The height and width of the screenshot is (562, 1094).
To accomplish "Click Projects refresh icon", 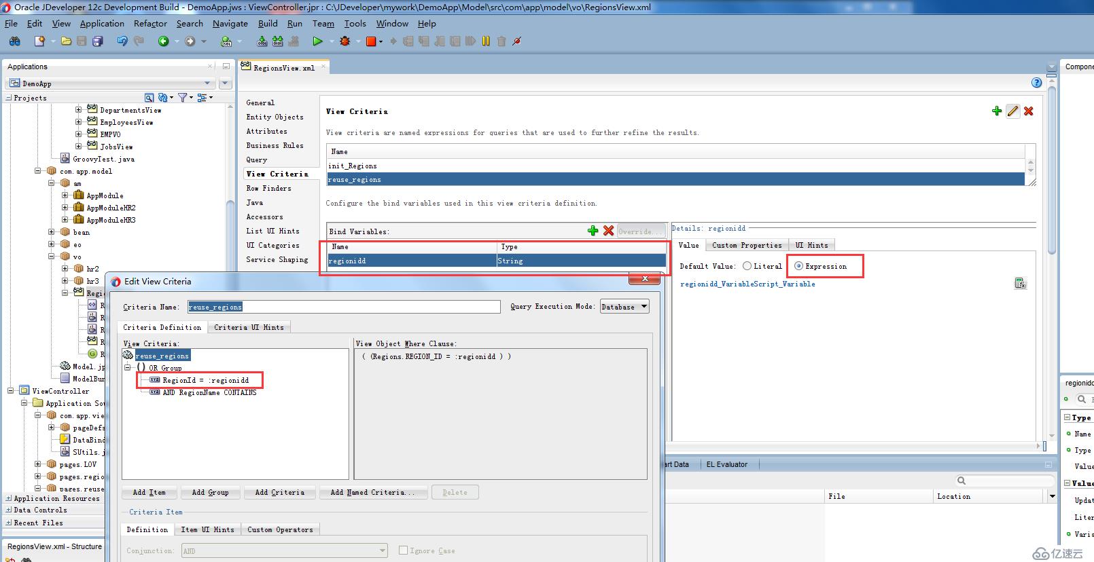I will coord(162,98).
